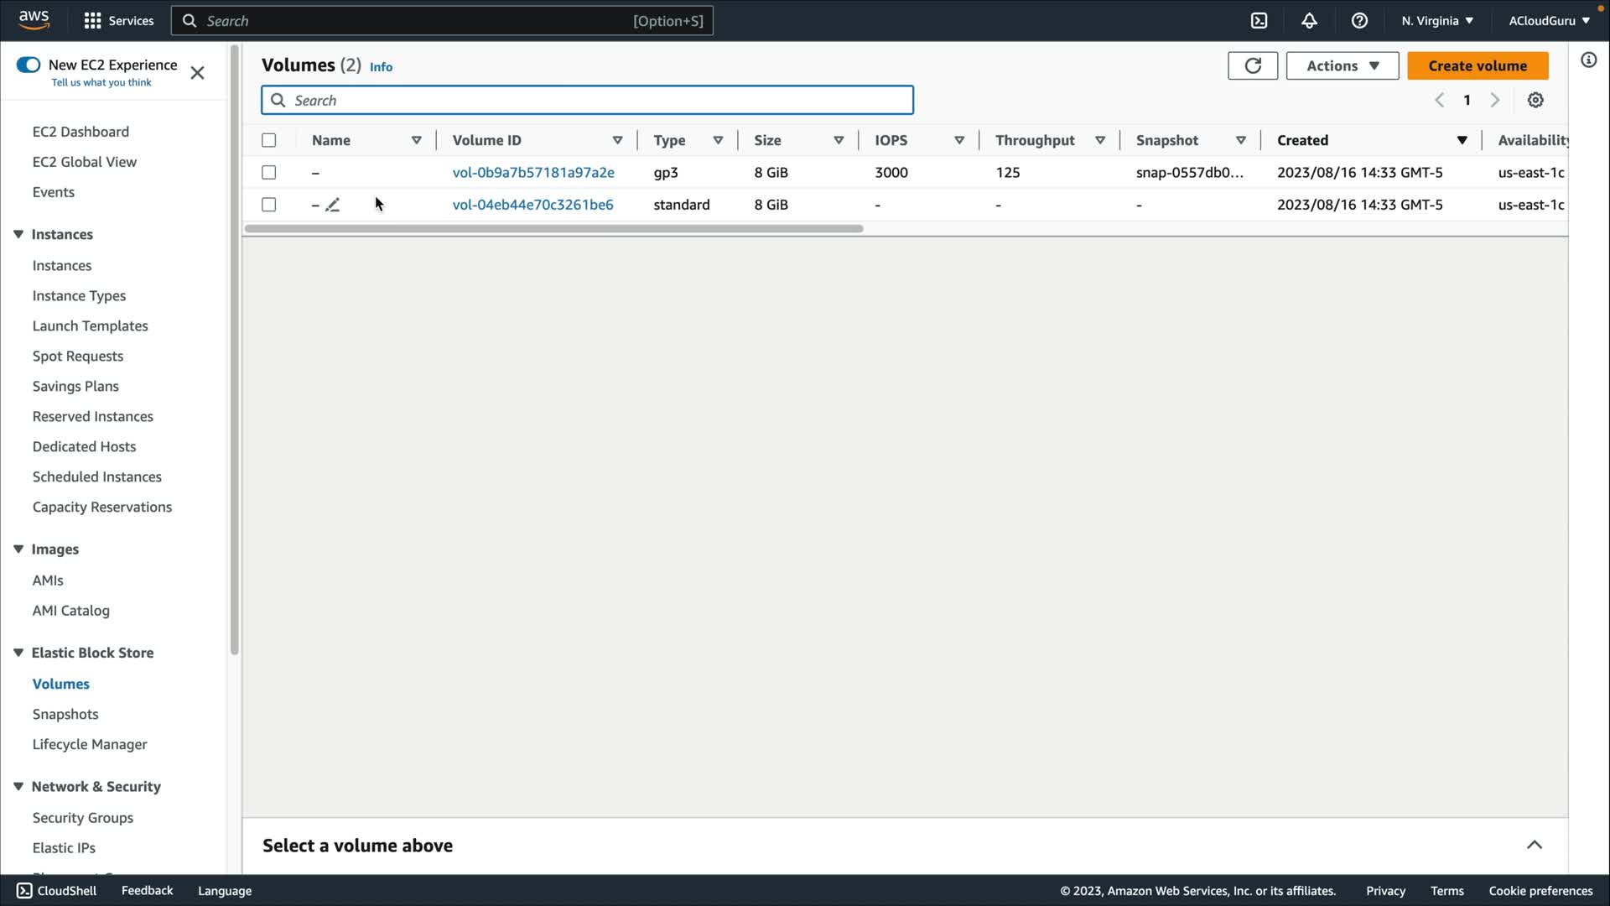Click the horizontal table scrollbar

553,228
